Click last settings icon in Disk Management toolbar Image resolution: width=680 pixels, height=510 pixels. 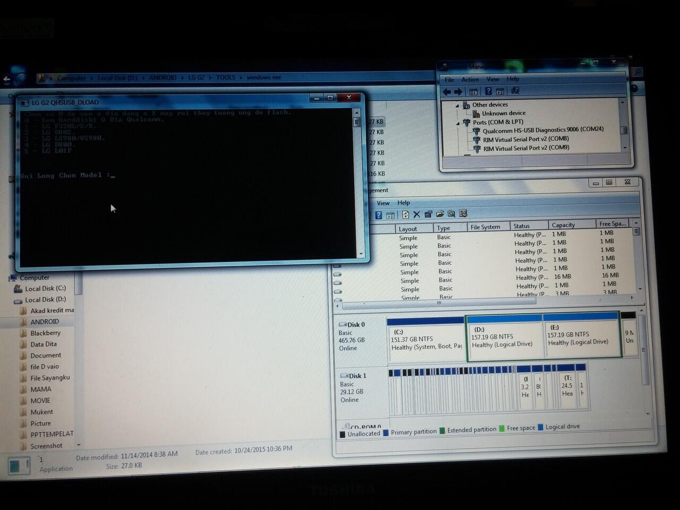click(463, 214)
